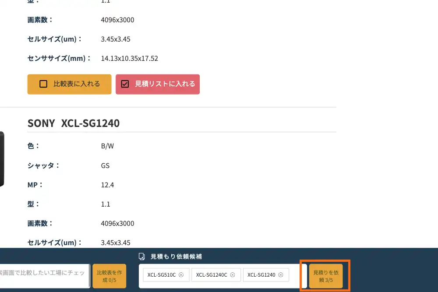Viewport: 438px width, 292px height.
Task: Click the 12.4 MP value
Action: [107, 185]
